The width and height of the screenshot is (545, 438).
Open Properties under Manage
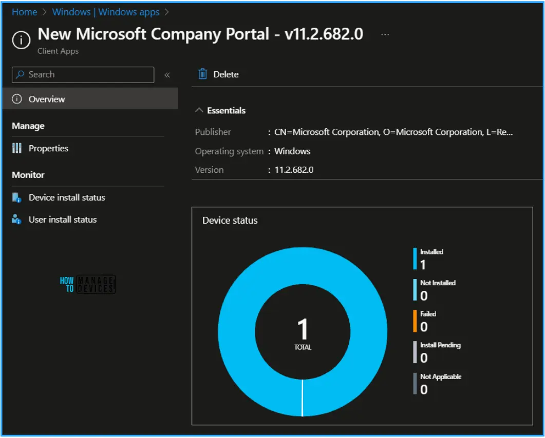coord(48,149)
